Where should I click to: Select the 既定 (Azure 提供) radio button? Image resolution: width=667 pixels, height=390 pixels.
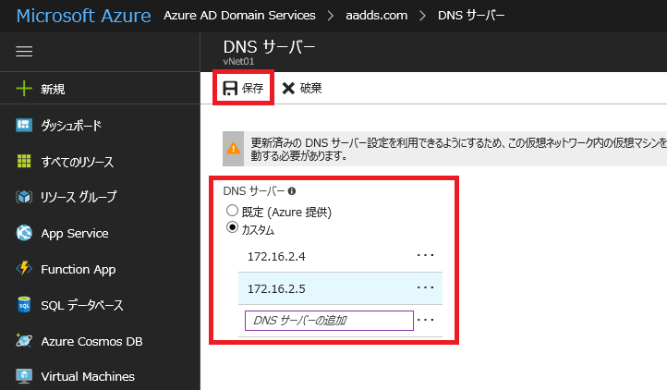coord(232,211)
